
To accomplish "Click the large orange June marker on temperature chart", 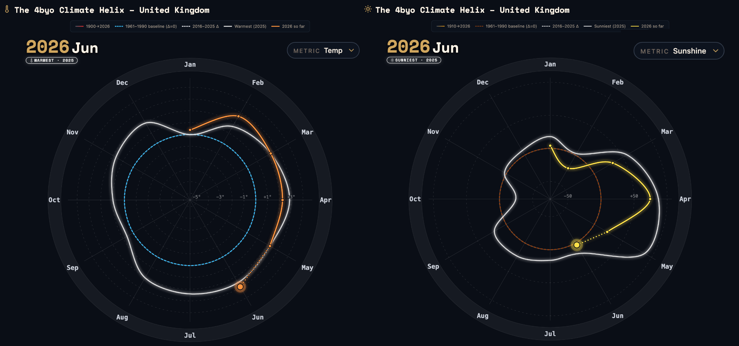I will pos(240,287).
